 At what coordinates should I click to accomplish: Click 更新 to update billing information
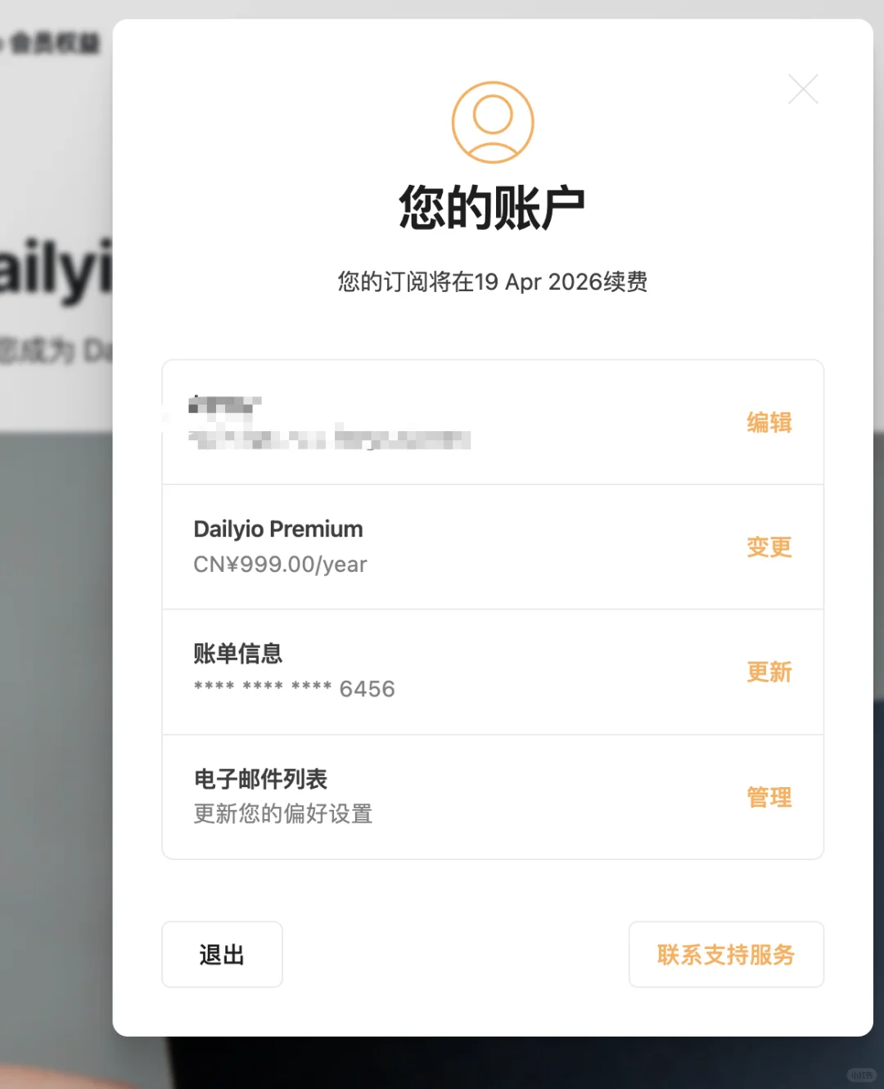coord(769,672)
